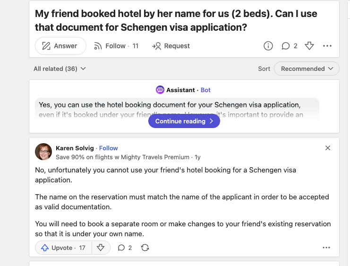Click the Assistant bot icon
The image size is (350, 266).
tap(160, 90)
